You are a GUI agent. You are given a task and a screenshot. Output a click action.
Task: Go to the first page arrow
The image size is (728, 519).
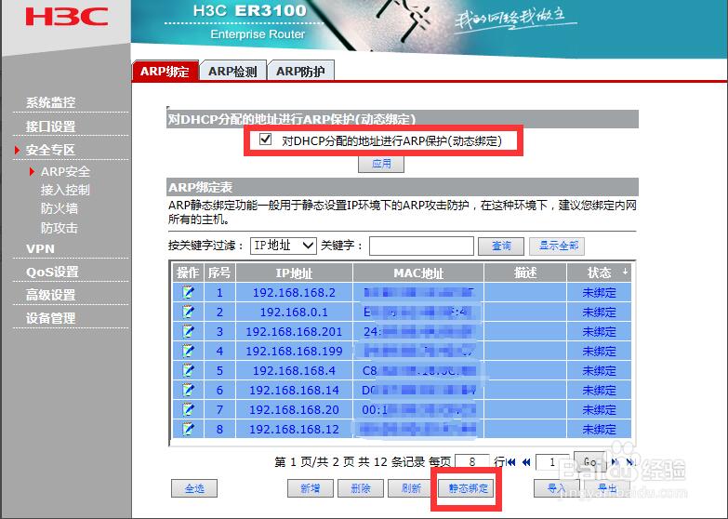pyautogui.click(x=511, y=462)
